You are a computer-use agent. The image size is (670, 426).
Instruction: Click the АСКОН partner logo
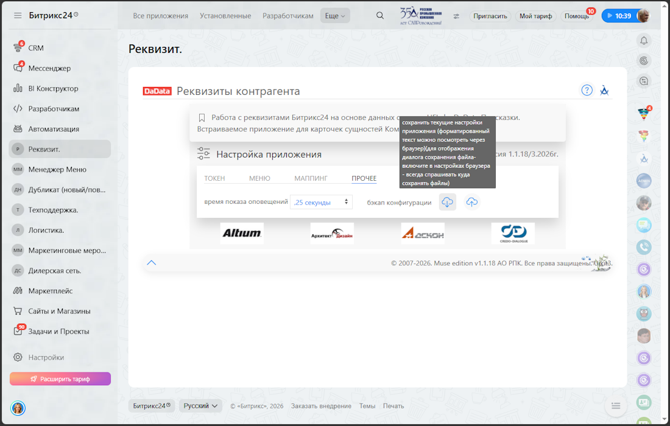(423, 233)
